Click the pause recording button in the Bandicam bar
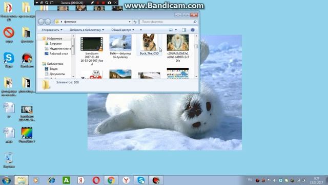This screenshot has height=185, width=328. coord(98,3)
